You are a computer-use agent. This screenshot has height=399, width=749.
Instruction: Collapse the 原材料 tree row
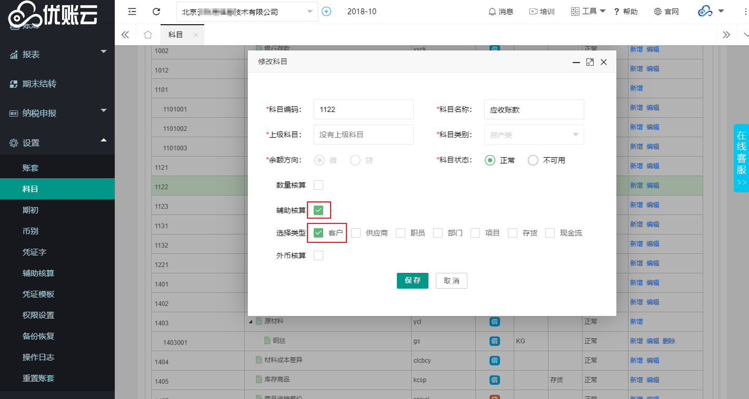251,322
